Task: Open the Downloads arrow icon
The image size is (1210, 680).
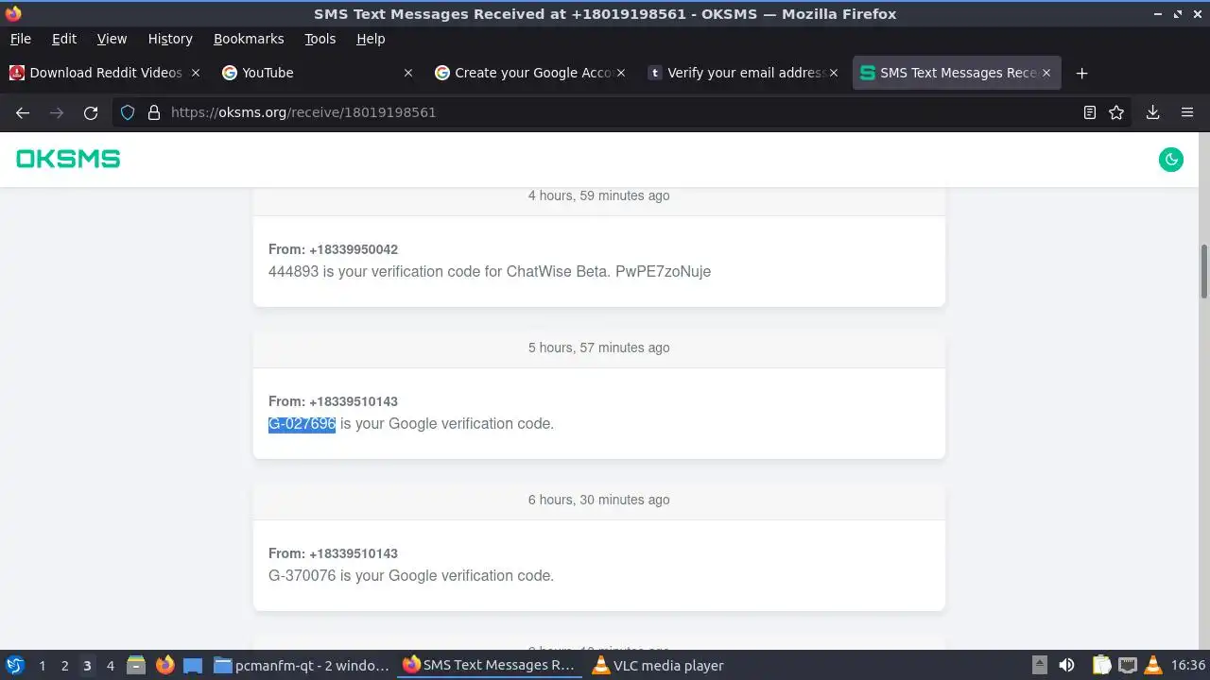Action: (1153, 112)
